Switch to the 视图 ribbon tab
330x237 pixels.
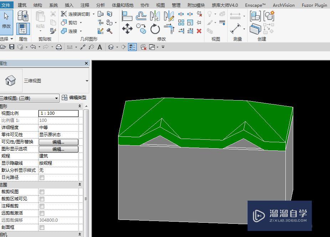coord(161,5)
